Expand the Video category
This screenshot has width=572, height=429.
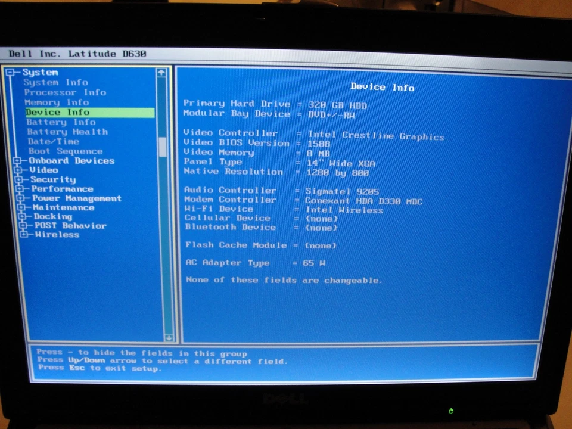pyautogui.click(x=17, y=170)
